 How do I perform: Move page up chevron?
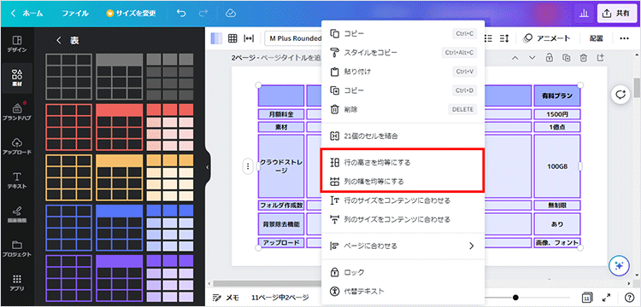pos(515,57)
